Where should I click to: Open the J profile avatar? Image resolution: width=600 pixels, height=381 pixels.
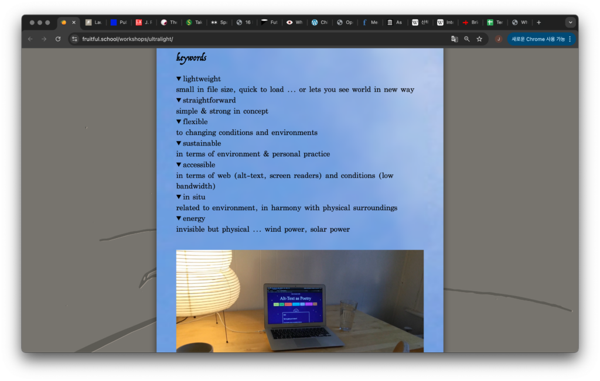pos(499,39)
